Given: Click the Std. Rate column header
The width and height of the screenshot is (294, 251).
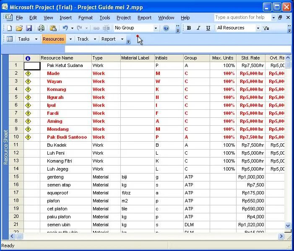Looking at the screenshot, I should [251, 58].
